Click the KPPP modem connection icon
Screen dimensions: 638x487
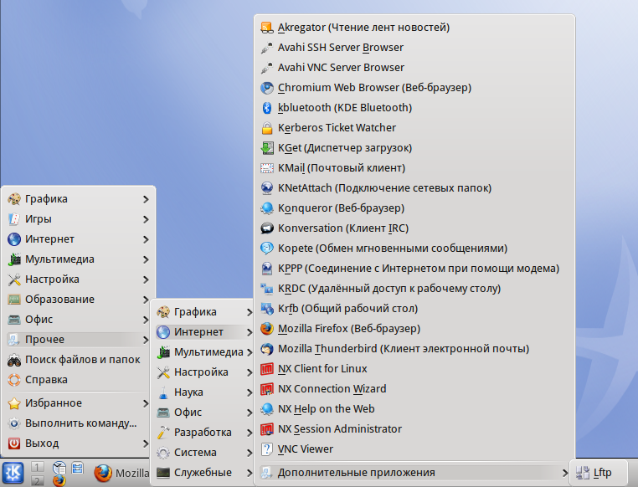267,269
